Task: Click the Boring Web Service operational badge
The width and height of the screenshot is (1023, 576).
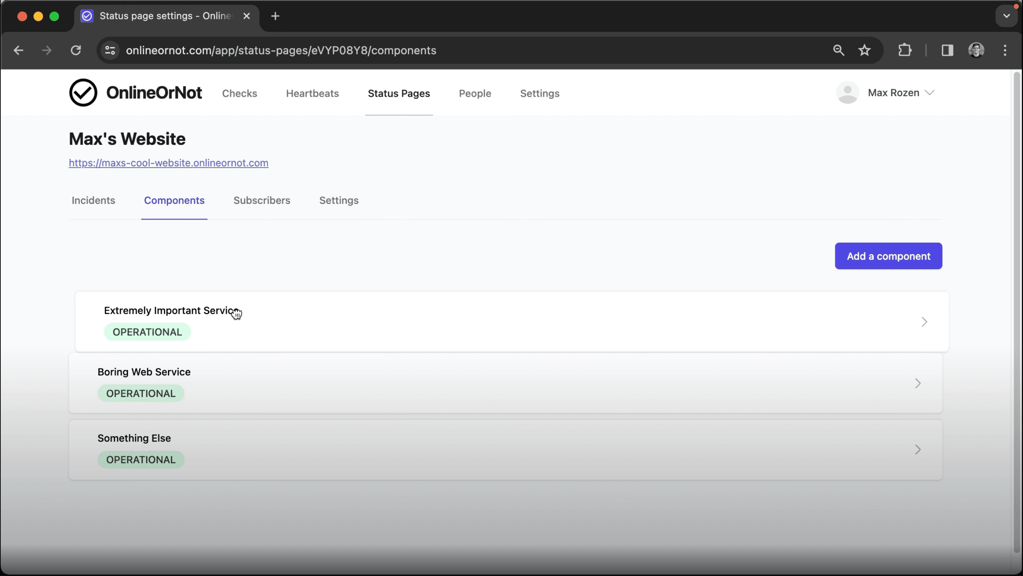Action: (x=141, y=393)
